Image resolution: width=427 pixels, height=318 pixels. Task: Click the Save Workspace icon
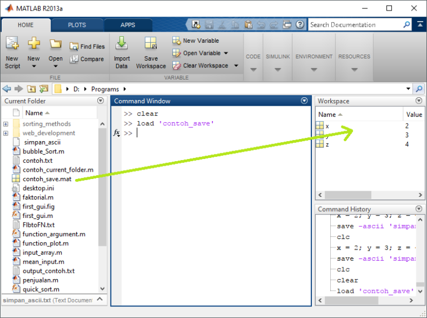151,44
